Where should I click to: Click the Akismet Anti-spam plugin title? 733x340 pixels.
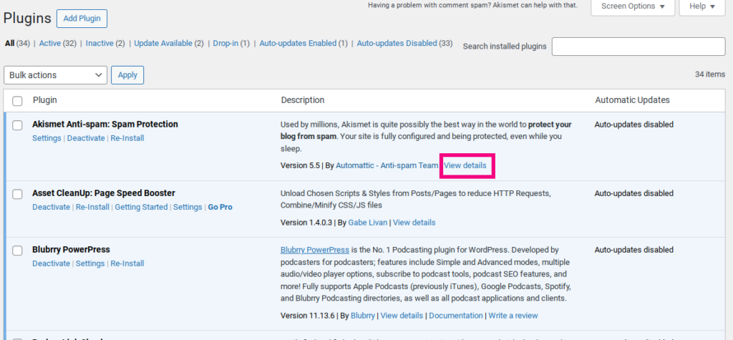[x=105, y=125]
